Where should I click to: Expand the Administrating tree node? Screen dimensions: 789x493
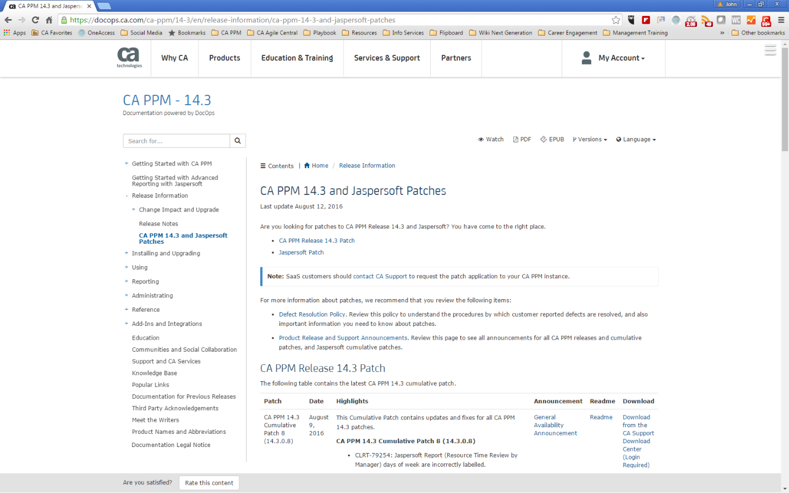(x=127, y=295)
